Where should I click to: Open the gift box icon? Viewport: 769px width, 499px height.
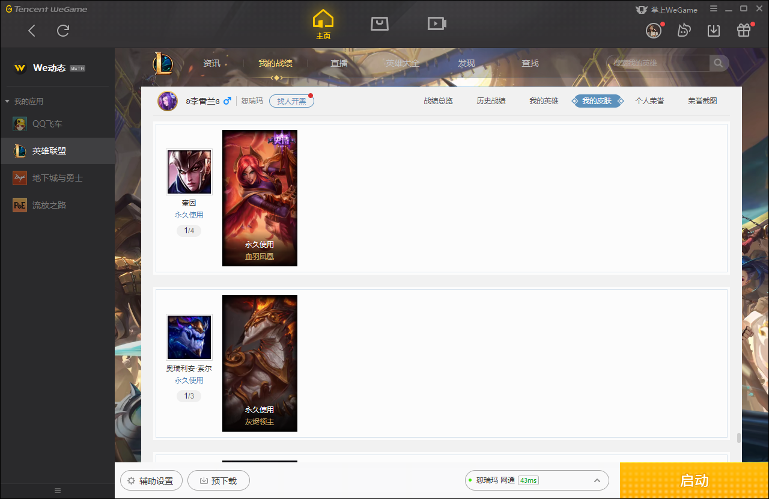[x=744, y=31]
